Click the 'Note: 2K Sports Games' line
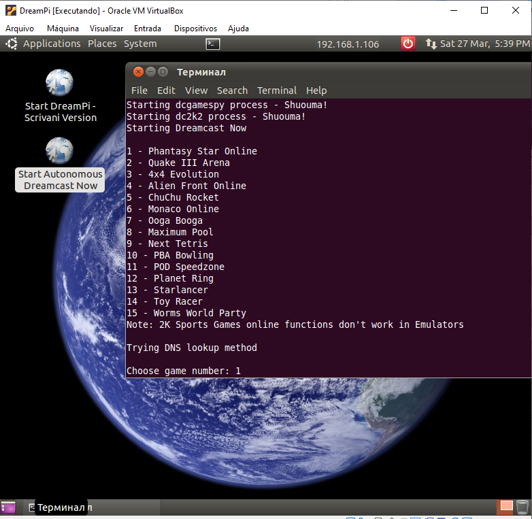The height and width of the screenshot is (519, 532). click(x=295, y=324)
